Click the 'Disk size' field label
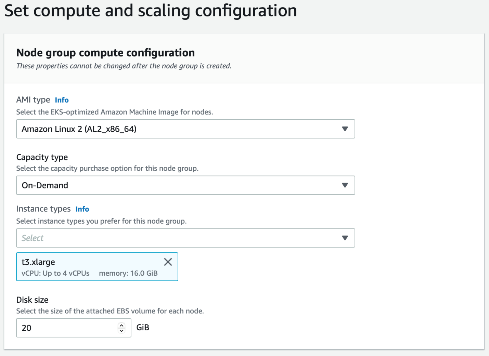Screen dimensions: 489x356 [32, 300]
